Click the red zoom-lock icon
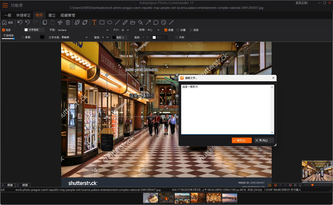 pos(290,185)
